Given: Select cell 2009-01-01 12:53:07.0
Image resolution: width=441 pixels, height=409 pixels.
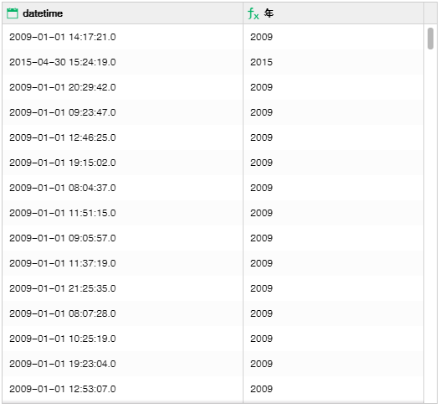Looking at the screenshot, I should point(123,389).
